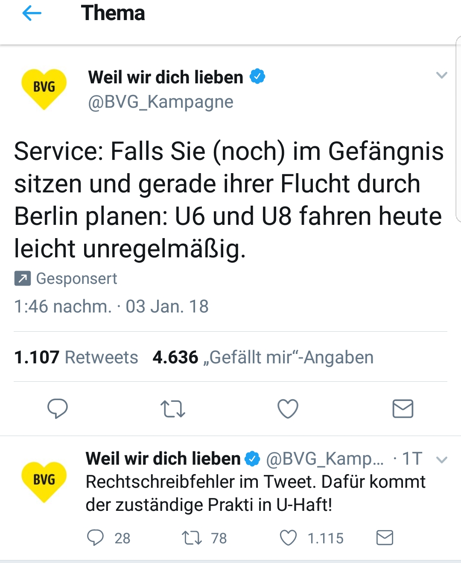Share main tweet via direct message
This screenshot has width=461, height=563.
coord(403,409)
